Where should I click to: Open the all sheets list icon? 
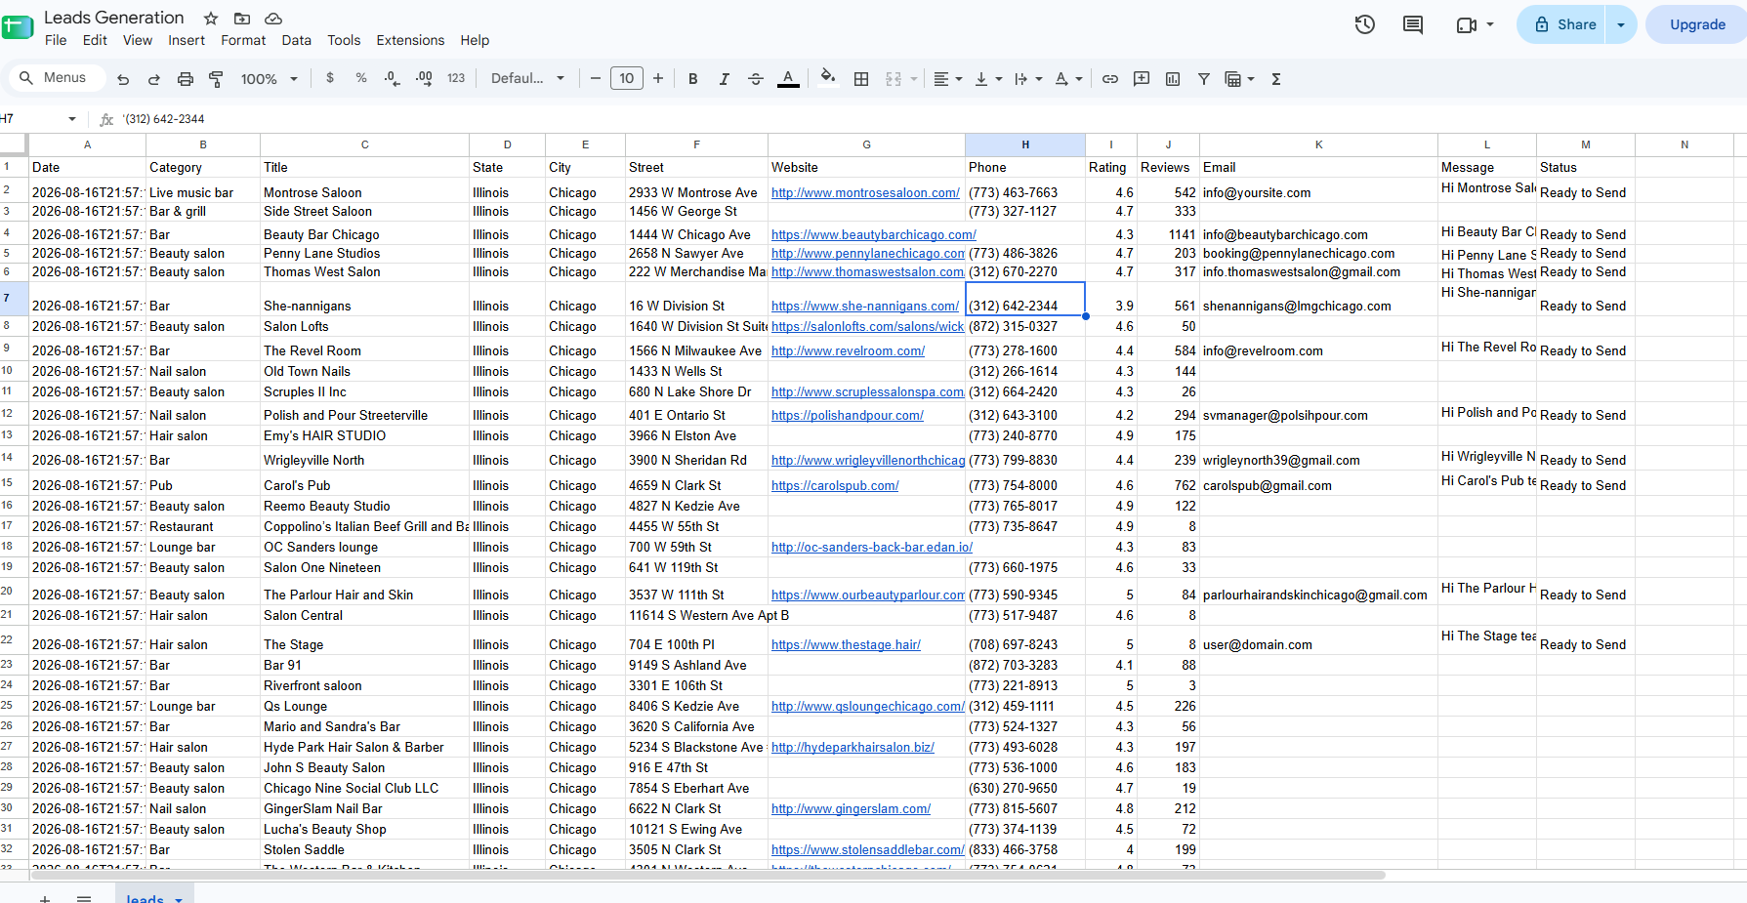click(84, 898)
